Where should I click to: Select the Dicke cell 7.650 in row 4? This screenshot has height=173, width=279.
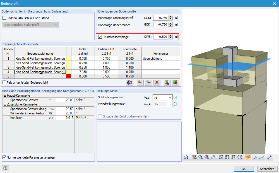point(83,72)
